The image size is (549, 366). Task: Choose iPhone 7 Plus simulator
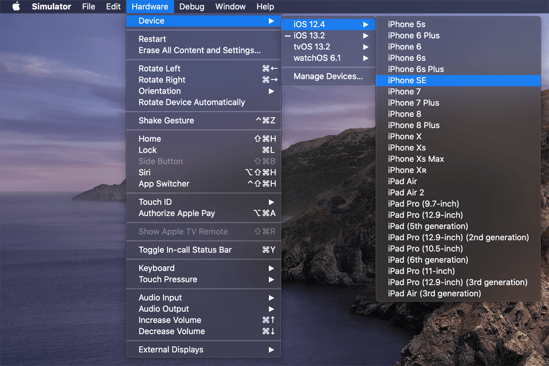[458, 103]
